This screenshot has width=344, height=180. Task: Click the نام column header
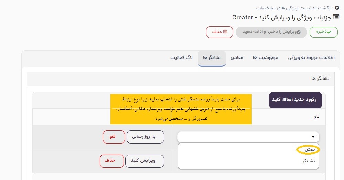coord(315,116)
